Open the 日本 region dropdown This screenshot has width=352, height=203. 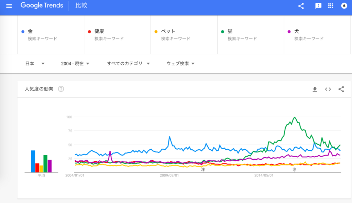pyautogui.click(x=34, y=63)
